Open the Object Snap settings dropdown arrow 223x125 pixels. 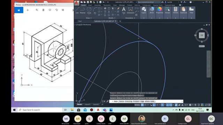click(x=174, y=105)
